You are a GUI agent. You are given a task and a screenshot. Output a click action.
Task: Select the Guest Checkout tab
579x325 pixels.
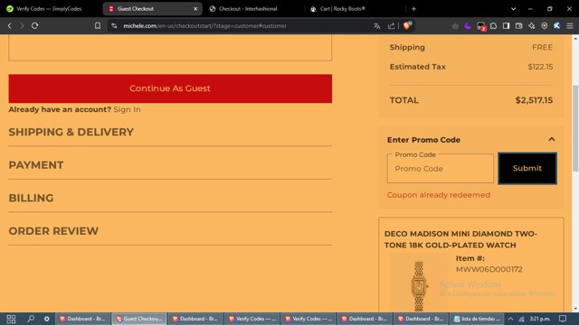click(x=152, y=8)
